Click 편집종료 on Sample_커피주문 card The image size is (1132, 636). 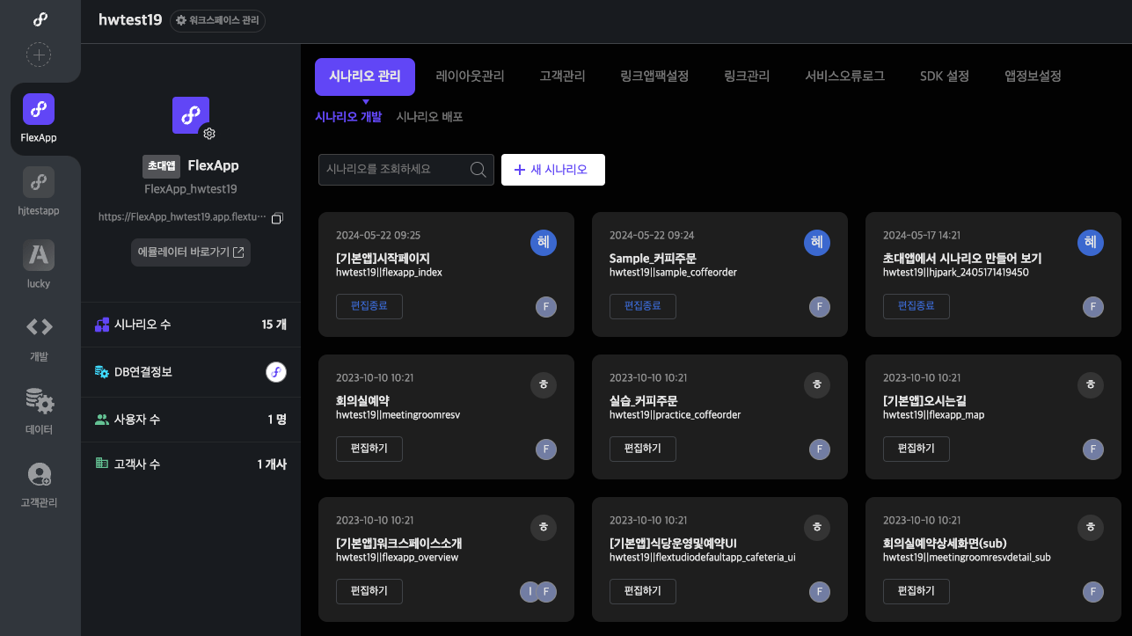(x=642, y=306)
